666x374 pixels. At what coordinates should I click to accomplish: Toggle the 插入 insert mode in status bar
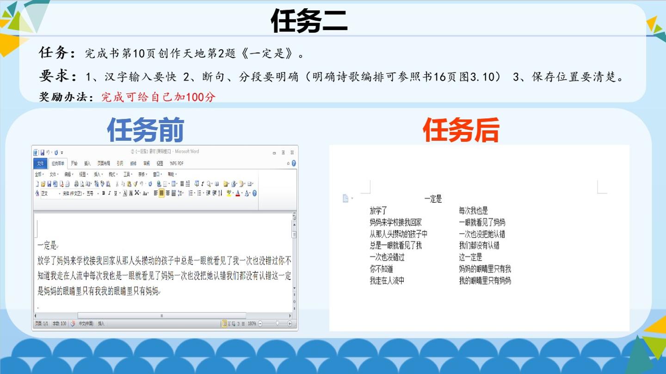tap(101, 324)
